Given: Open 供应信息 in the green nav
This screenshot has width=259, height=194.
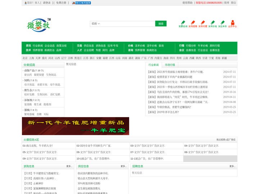Looking at the screenshot, I should tap(89, 46).
